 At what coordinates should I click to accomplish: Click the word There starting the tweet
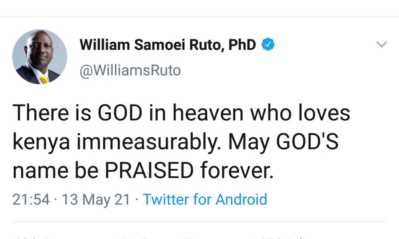[41, 114]
